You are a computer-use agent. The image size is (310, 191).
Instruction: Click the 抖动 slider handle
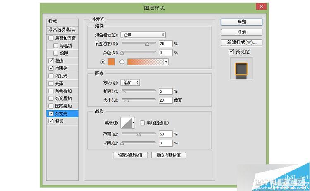pos(122,143)
